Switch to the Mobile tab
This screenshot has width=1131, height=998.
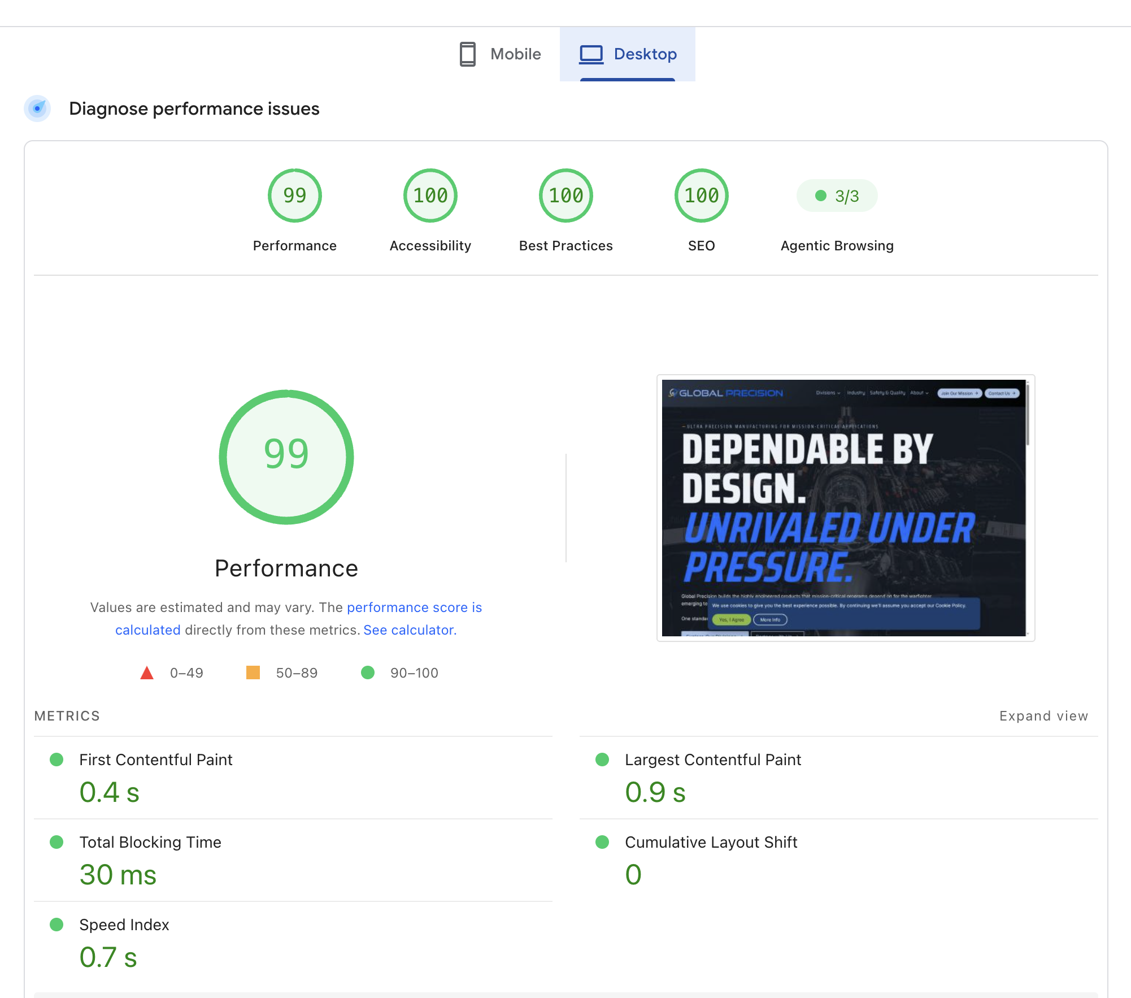[500, 54]
